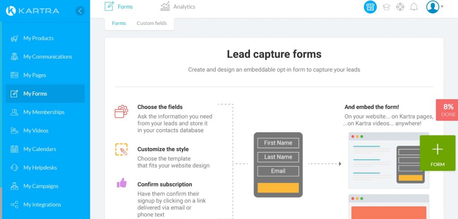Click the 8% DONE progress badge
The image size is (458, 219).
click(447, 110)
